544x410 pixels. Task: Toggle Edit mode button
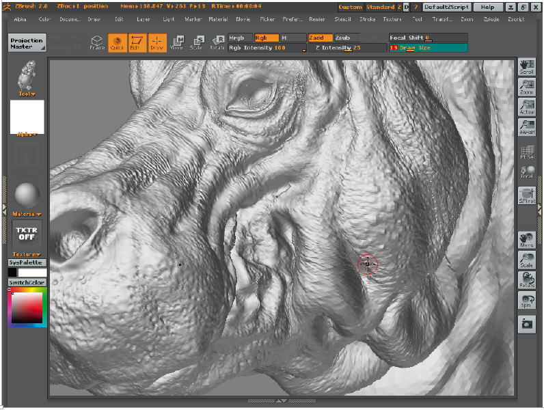click(x=136, y=43)
